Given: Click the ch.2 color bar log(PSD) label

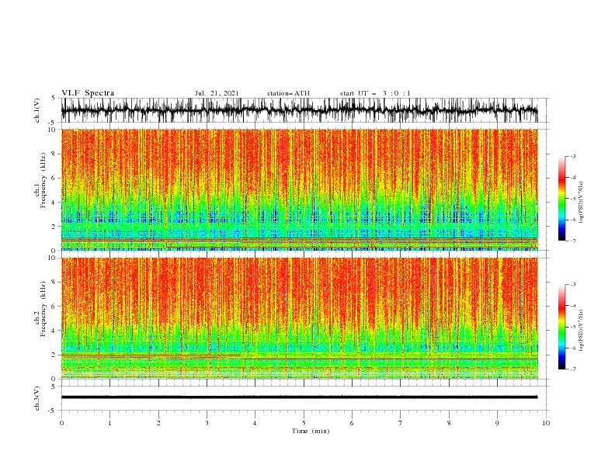Looking at the screenshot, I should click(582, 331).
